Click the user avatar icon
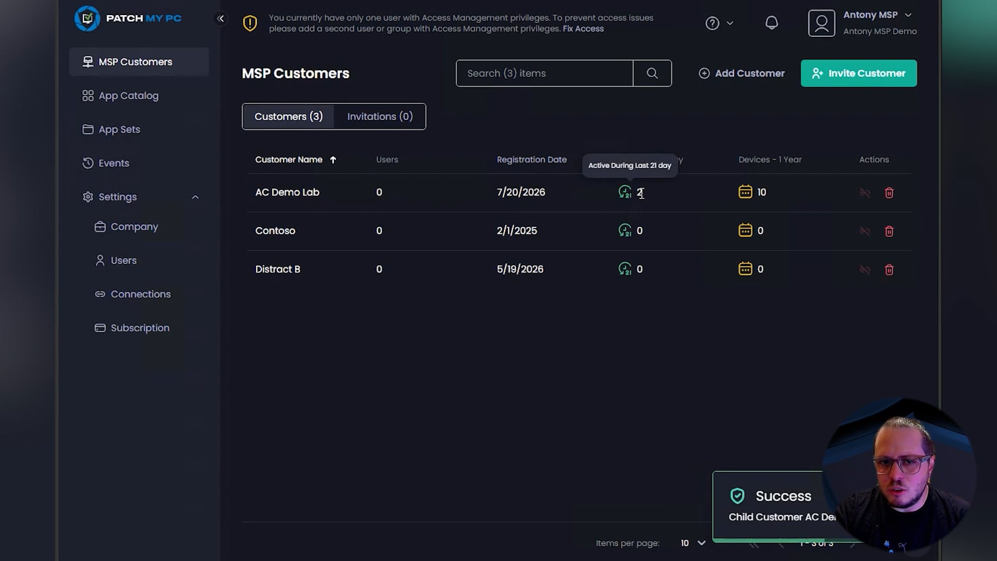 pyautogui.click(x=821, y=23)
